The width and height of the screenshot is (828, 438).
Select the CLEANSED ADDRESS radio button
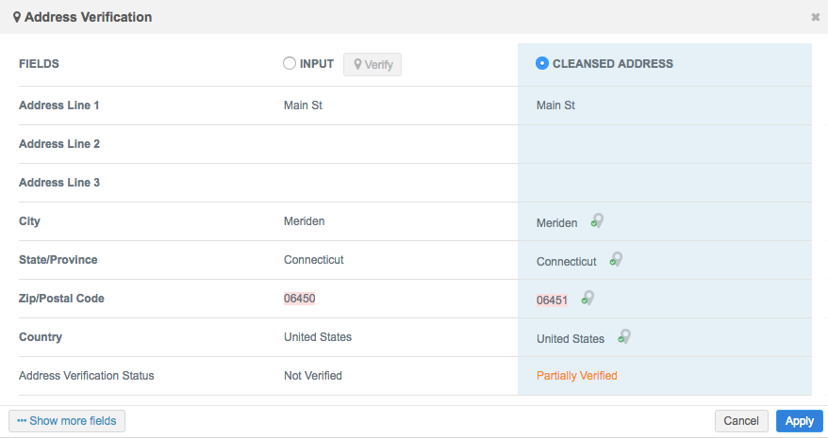542,64
